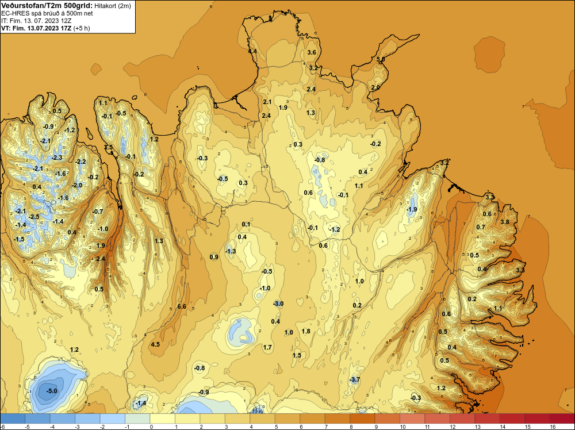Click the temperature value '-2.0'
Image resolution: width=575 pixels, height=430 pixels.
(x=77, y=185)
